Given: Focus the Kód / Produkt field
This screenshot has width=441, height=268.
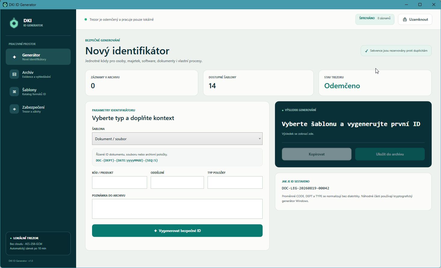Looking at the screenshot, I should 119,182.
